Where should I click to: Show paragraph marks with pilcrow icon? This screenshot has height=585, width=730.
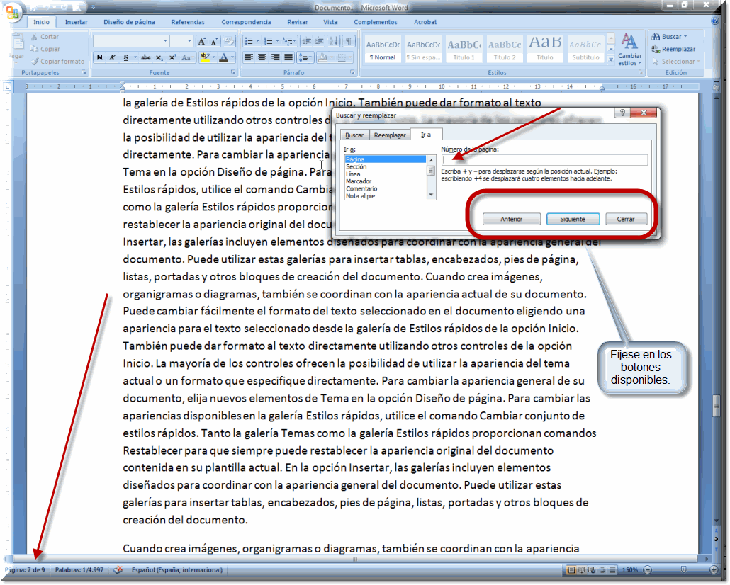(349, 41)
